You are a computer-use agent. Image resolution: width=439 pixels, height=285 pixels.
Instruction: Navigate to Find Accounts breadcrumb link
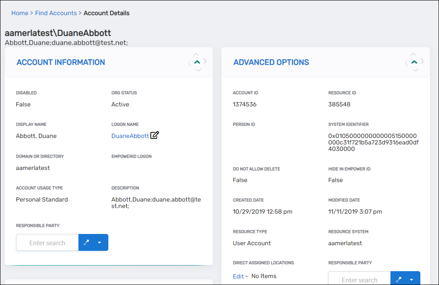tap(56, 13)
